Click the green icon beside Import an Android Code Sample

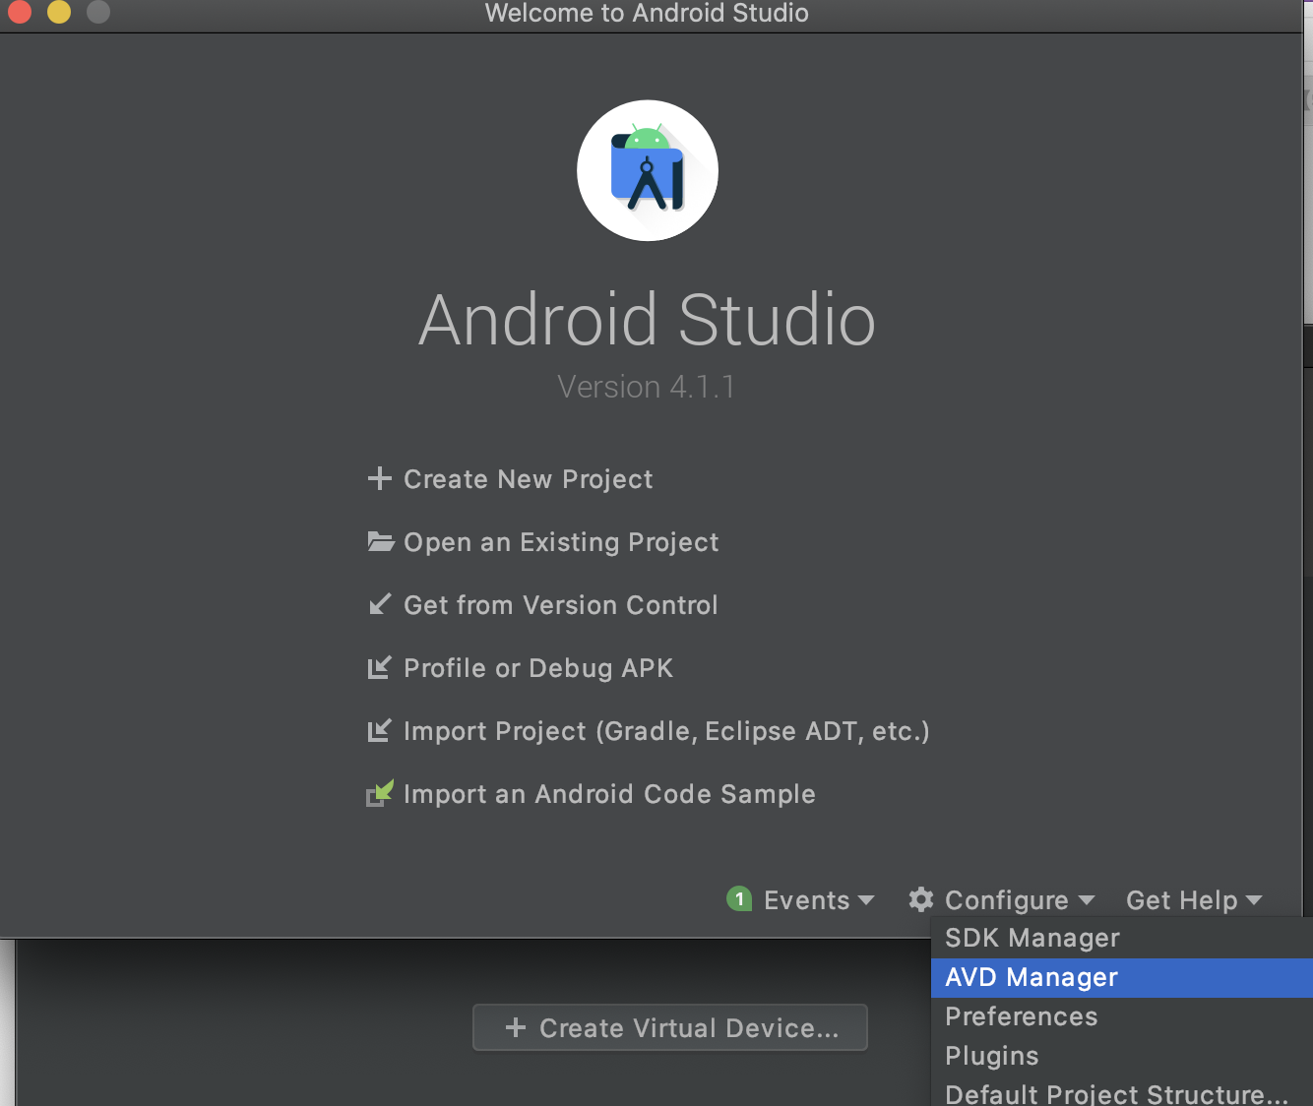pyautogui.click(x=380, y=793)
